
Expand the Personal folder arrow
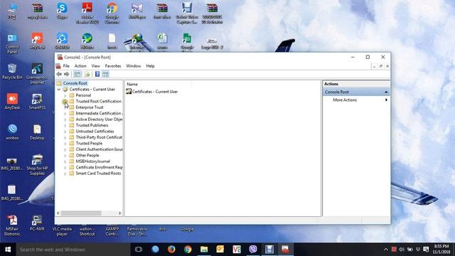65,95
